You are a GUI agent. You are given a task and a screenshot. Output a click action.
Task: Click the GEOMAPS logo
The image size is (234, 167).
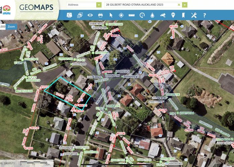pyautogui.click(x=36, y=7)
